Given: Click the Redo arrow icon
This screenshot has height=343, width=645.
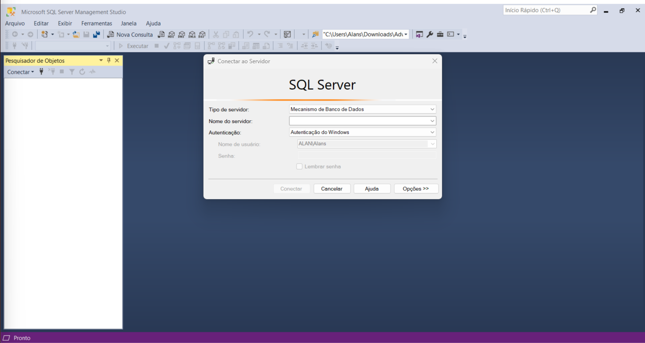Looking at the screenshot, I should tap(267, 34).
